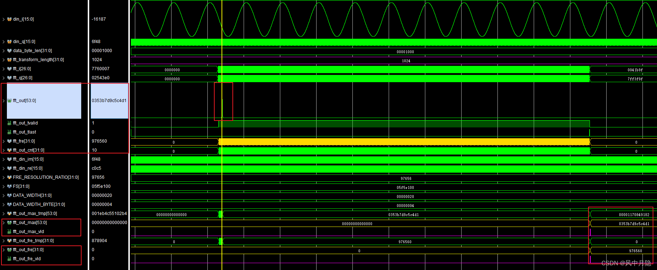
Task: Expand fft_out_max_tmp[53:0] signal
Action: pyautogui.click(x=4, y=214)
